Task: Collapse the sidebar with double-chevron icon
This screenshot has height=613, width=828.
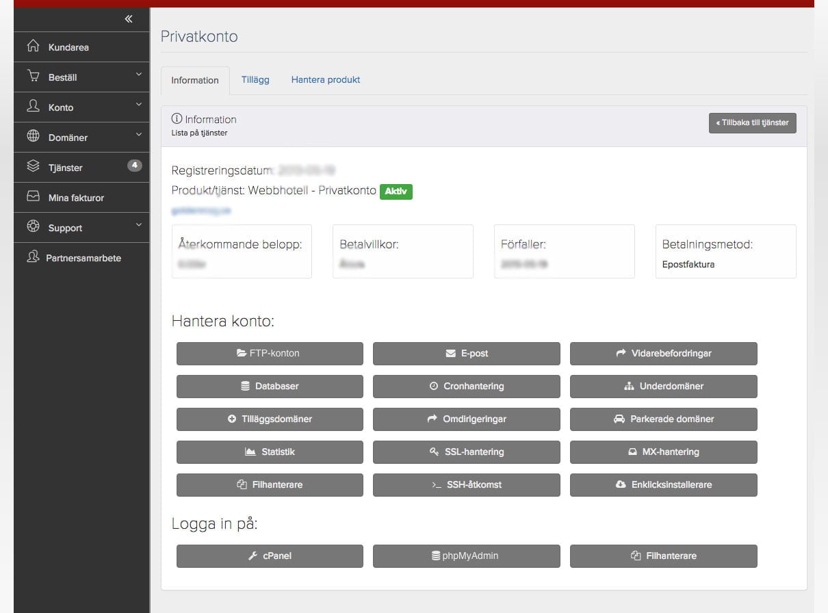Action: pyautogui.click(x=129, y=19)
